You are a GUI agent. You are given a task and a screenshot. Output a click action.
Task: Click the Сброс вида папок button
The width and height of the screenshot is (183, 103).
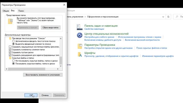pos(51,27)
